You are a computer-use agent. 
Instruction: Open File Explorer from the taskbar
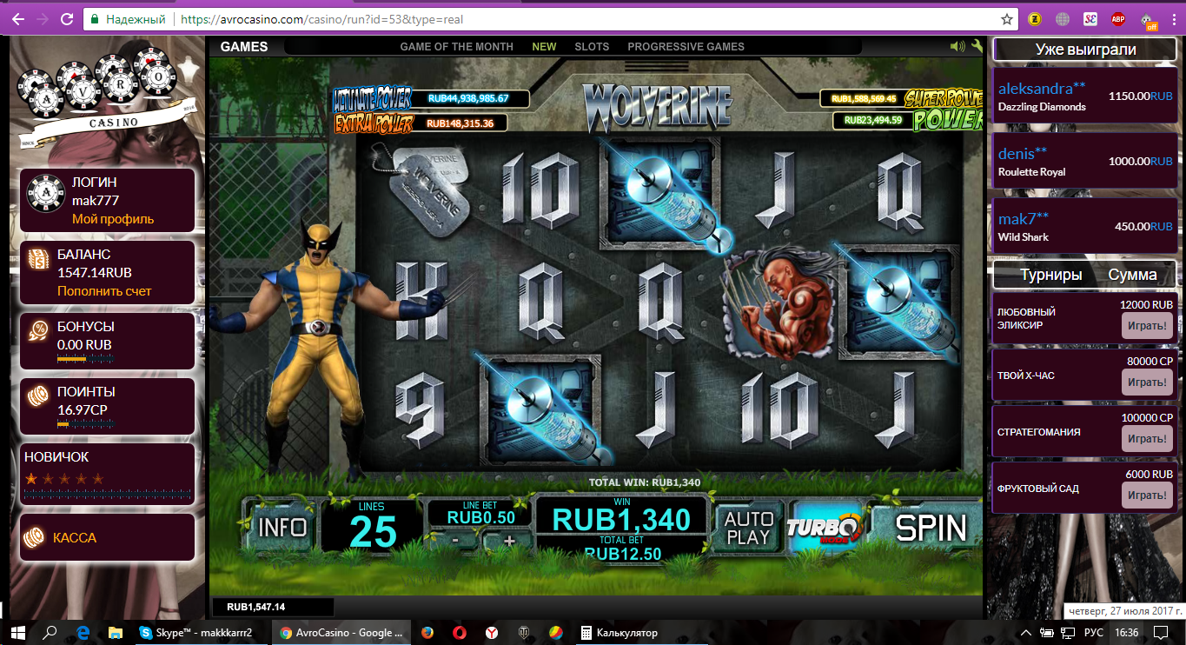click(117, 632)
